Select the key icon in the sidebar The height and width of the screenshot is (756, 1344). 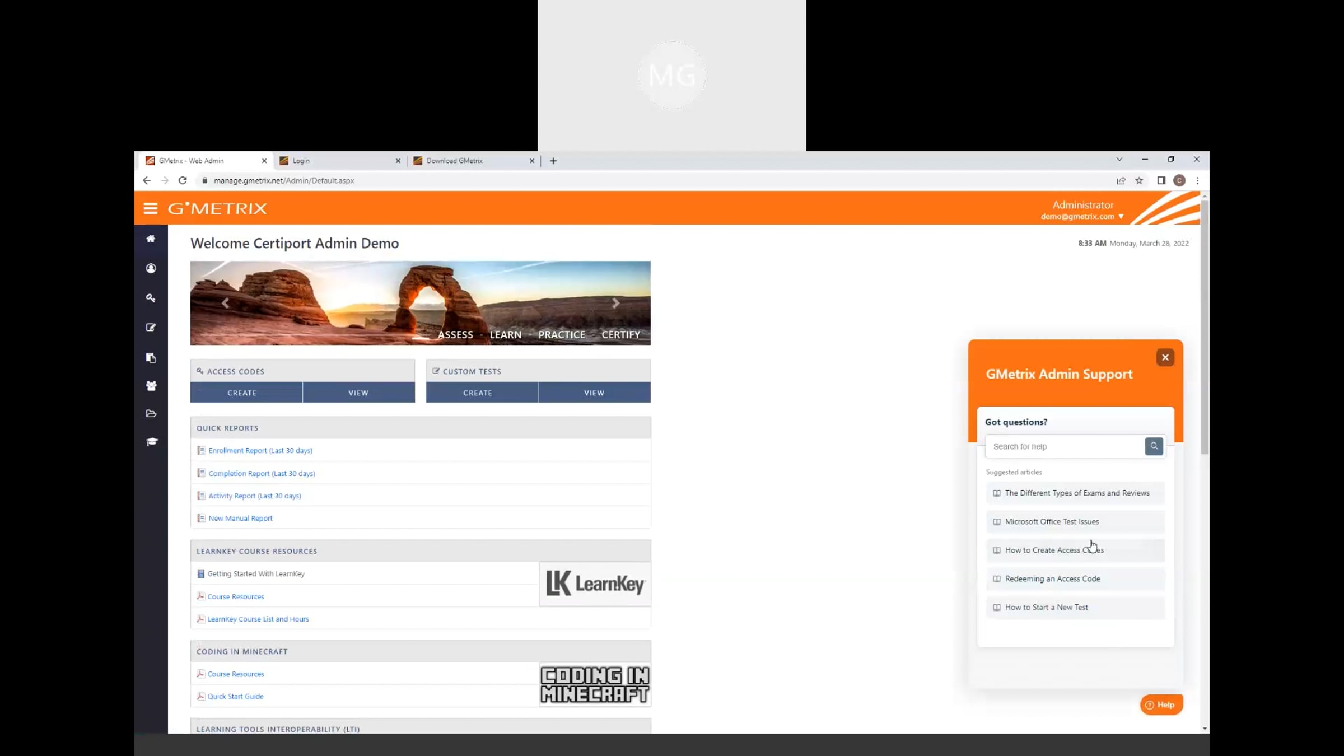tap(151, 298)
